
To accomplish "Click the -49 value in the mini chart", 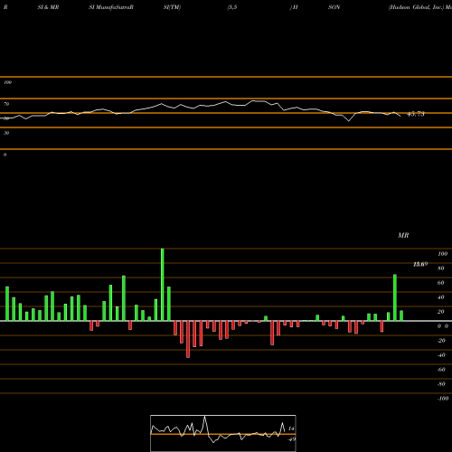I will [291, 439].
